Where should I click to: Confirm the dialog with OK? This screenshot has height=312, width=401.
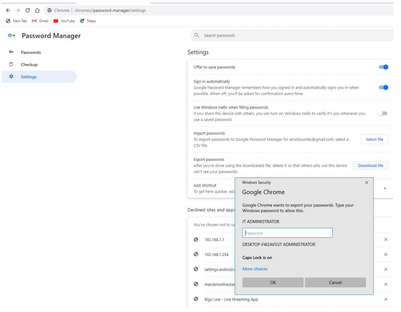tap(273, 282)
